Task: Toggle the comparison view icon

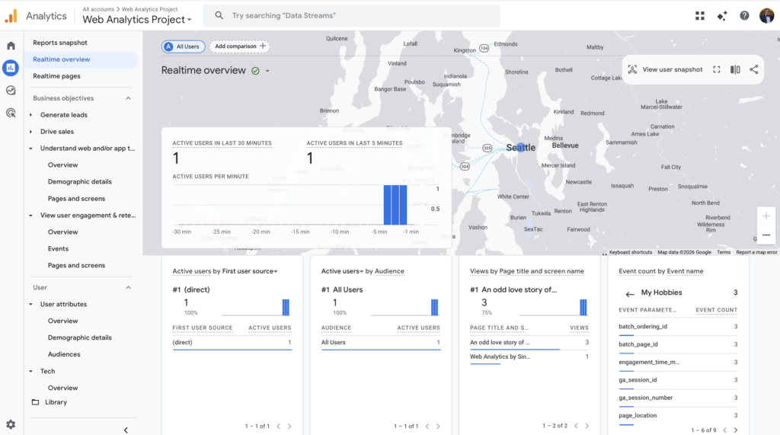Action: (x=735, y=69)
